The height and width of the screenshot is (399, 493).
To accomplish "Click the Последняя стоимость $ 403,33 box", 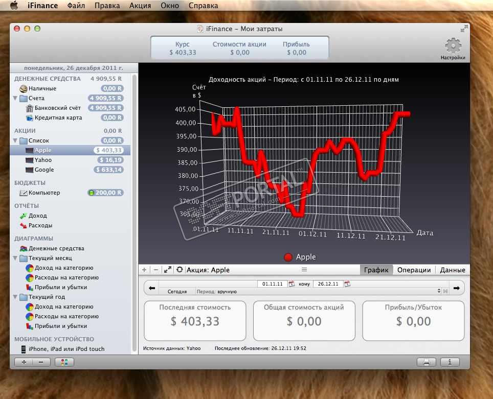I will pyautogui.click(x=195, y=321).
